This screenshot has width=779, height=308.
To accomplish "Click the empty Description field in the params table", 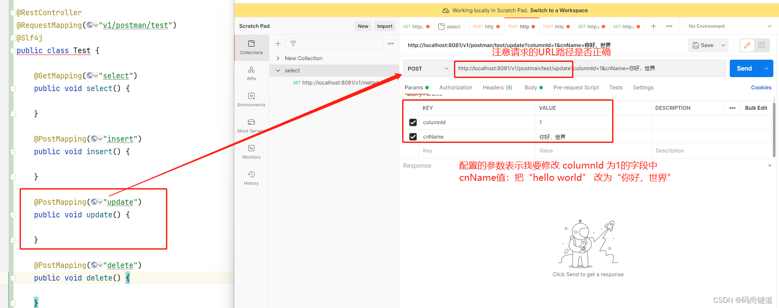I will (711, 151).
